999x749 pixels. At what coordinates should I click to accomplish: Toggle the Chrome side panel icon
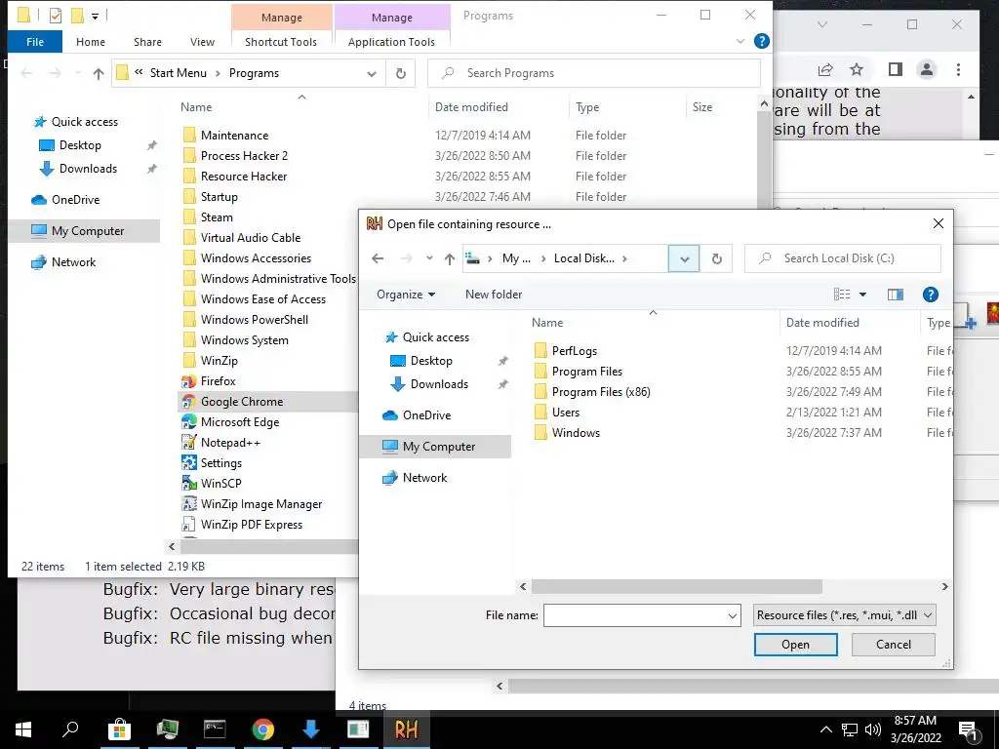point(896,69)
